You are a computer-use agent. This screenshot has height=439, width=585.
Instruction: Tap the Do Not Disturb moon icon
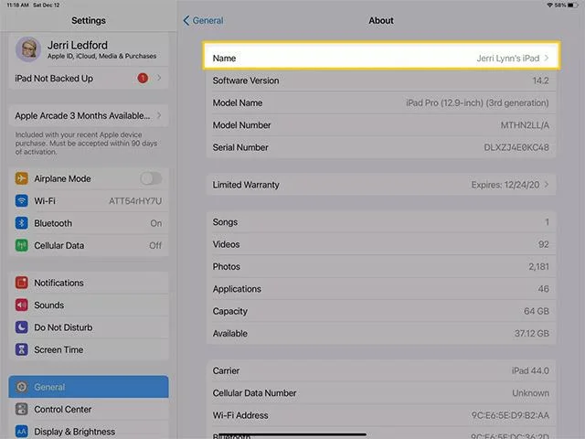pos(22,327)
